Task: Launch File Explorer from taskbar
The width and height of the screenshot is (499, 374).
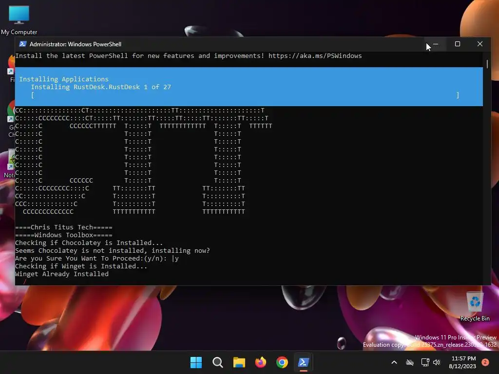Action: pos(239,362)
